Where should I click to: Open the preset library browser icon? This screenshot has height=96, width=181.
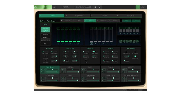click(54, 7)
